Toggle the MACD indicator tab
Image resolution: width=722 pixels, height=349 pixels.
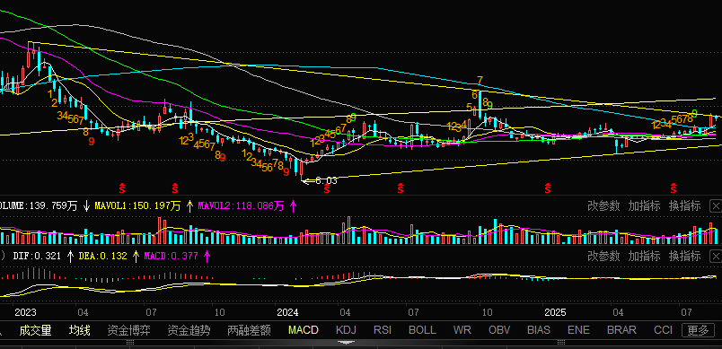303,329
